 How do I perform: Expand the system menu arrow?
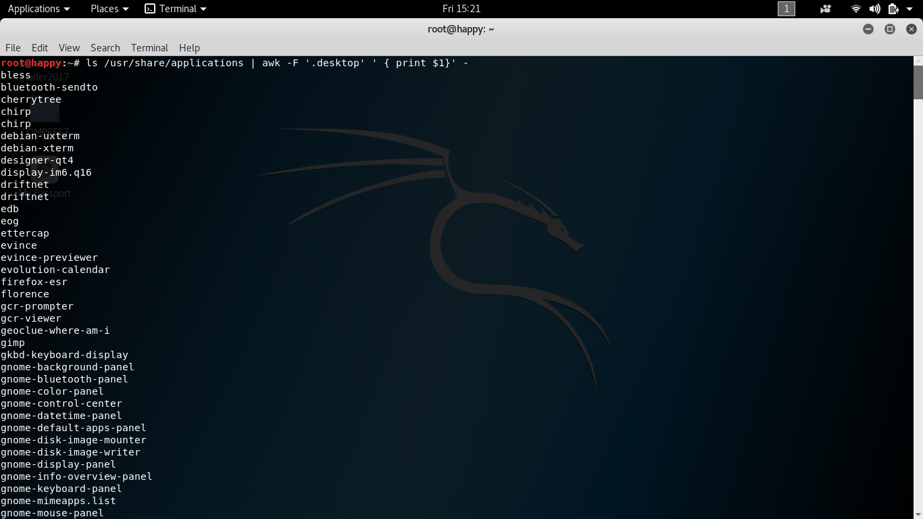coord(909,9)
